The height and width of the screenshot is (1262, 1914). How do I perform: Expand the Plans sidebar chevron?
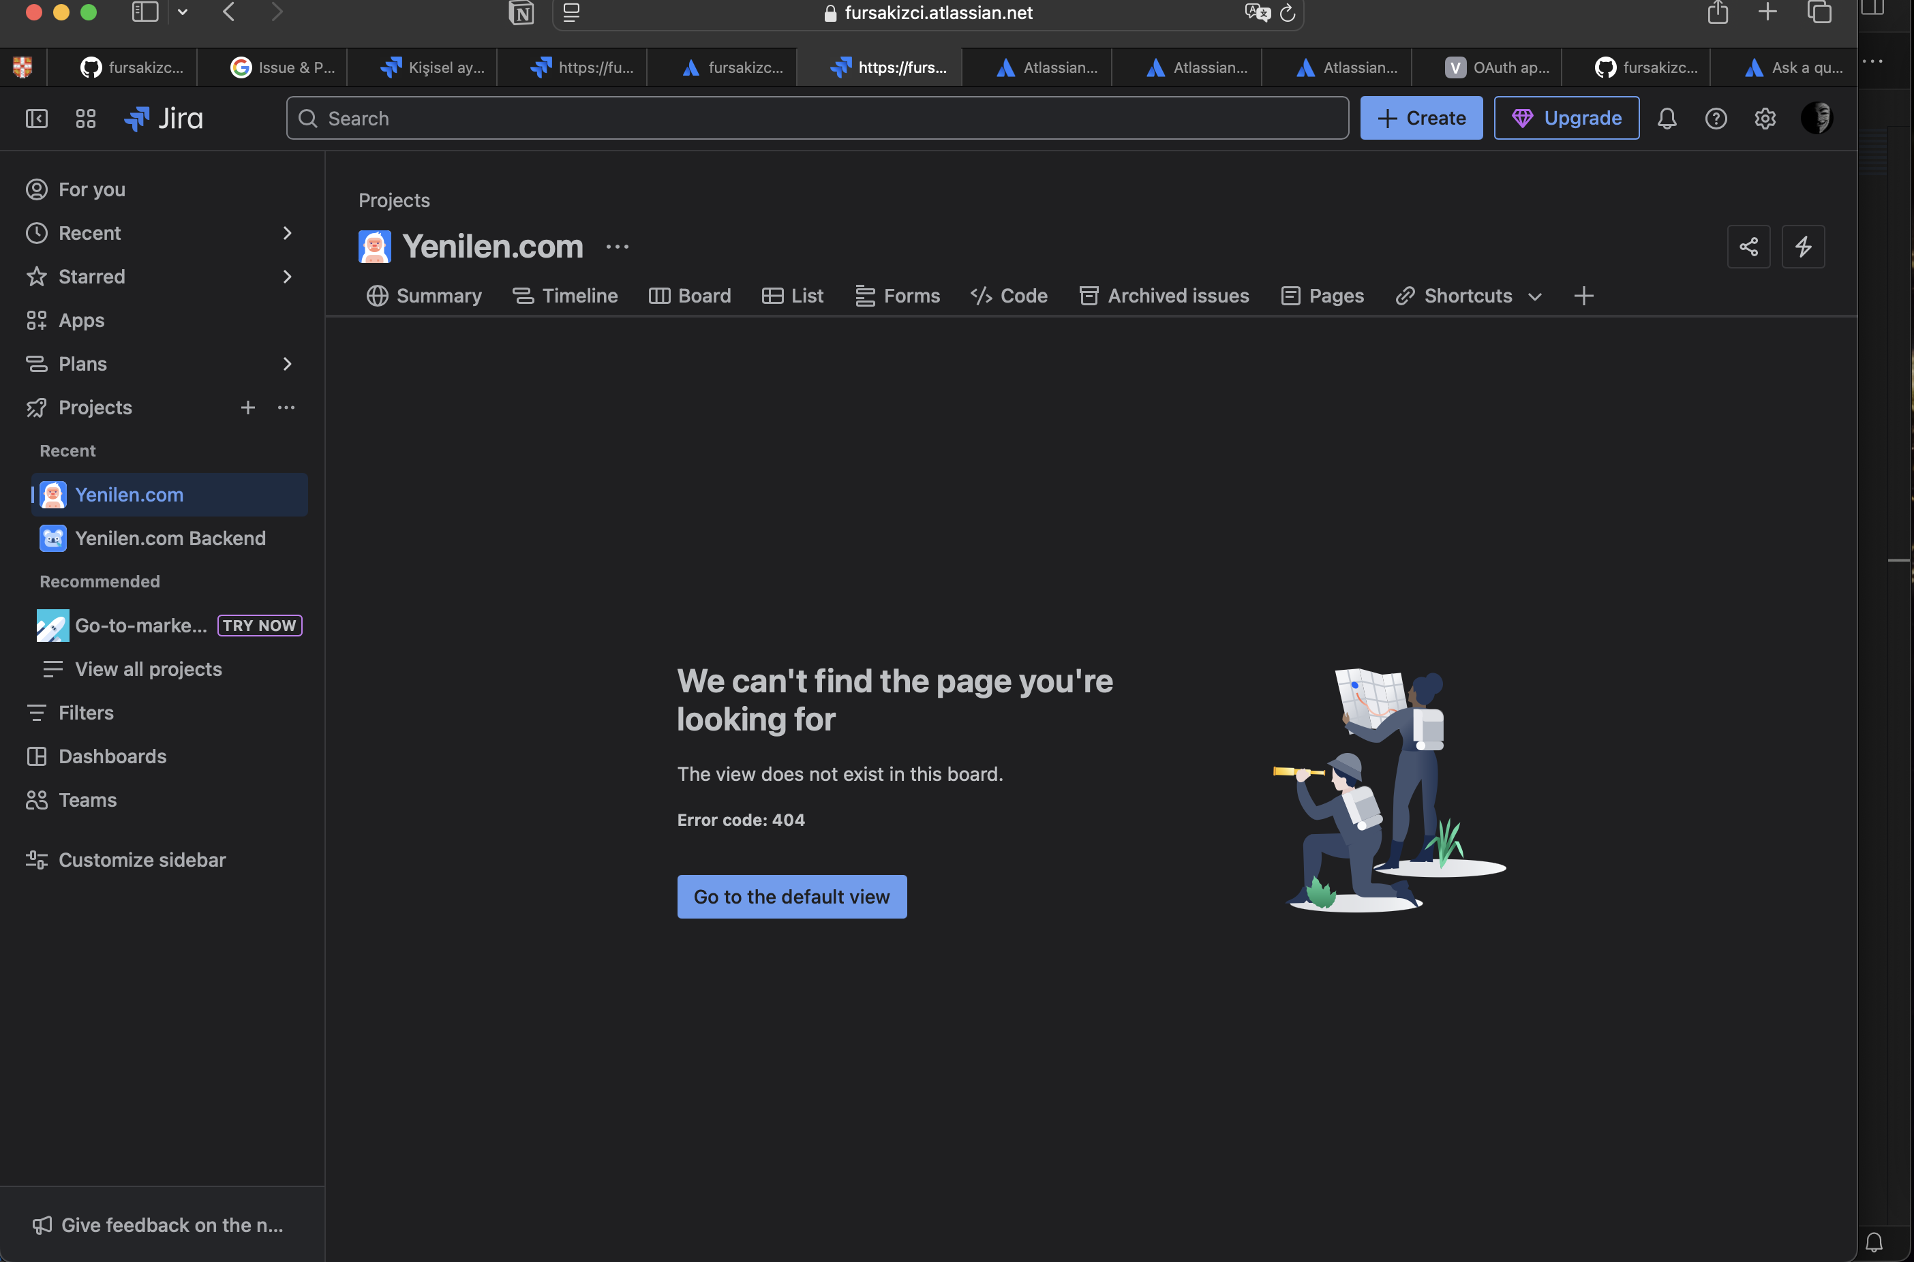click(x=288, y=365)
